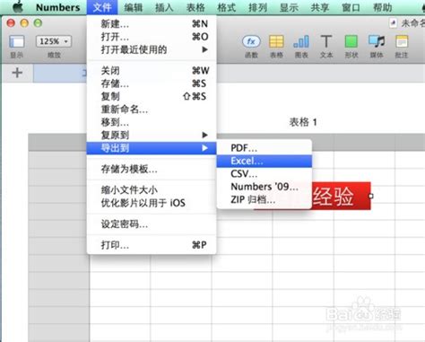Screen dimensions: 425x342
Task: Choose 新建… from the file menu
Action: [152, 23]
